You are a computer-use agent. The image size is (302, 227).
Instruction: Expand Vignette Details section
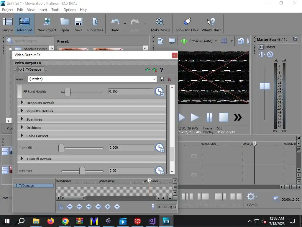point(22,111)
